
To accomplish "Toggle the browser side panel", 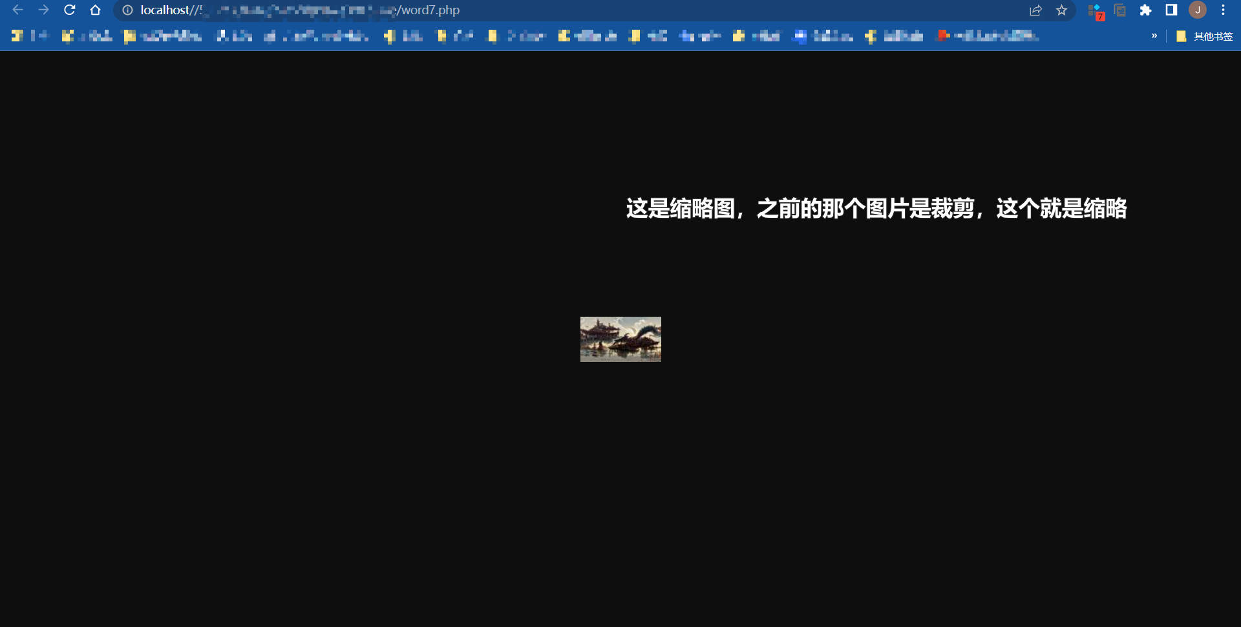I will click(x=1171, y=10).
